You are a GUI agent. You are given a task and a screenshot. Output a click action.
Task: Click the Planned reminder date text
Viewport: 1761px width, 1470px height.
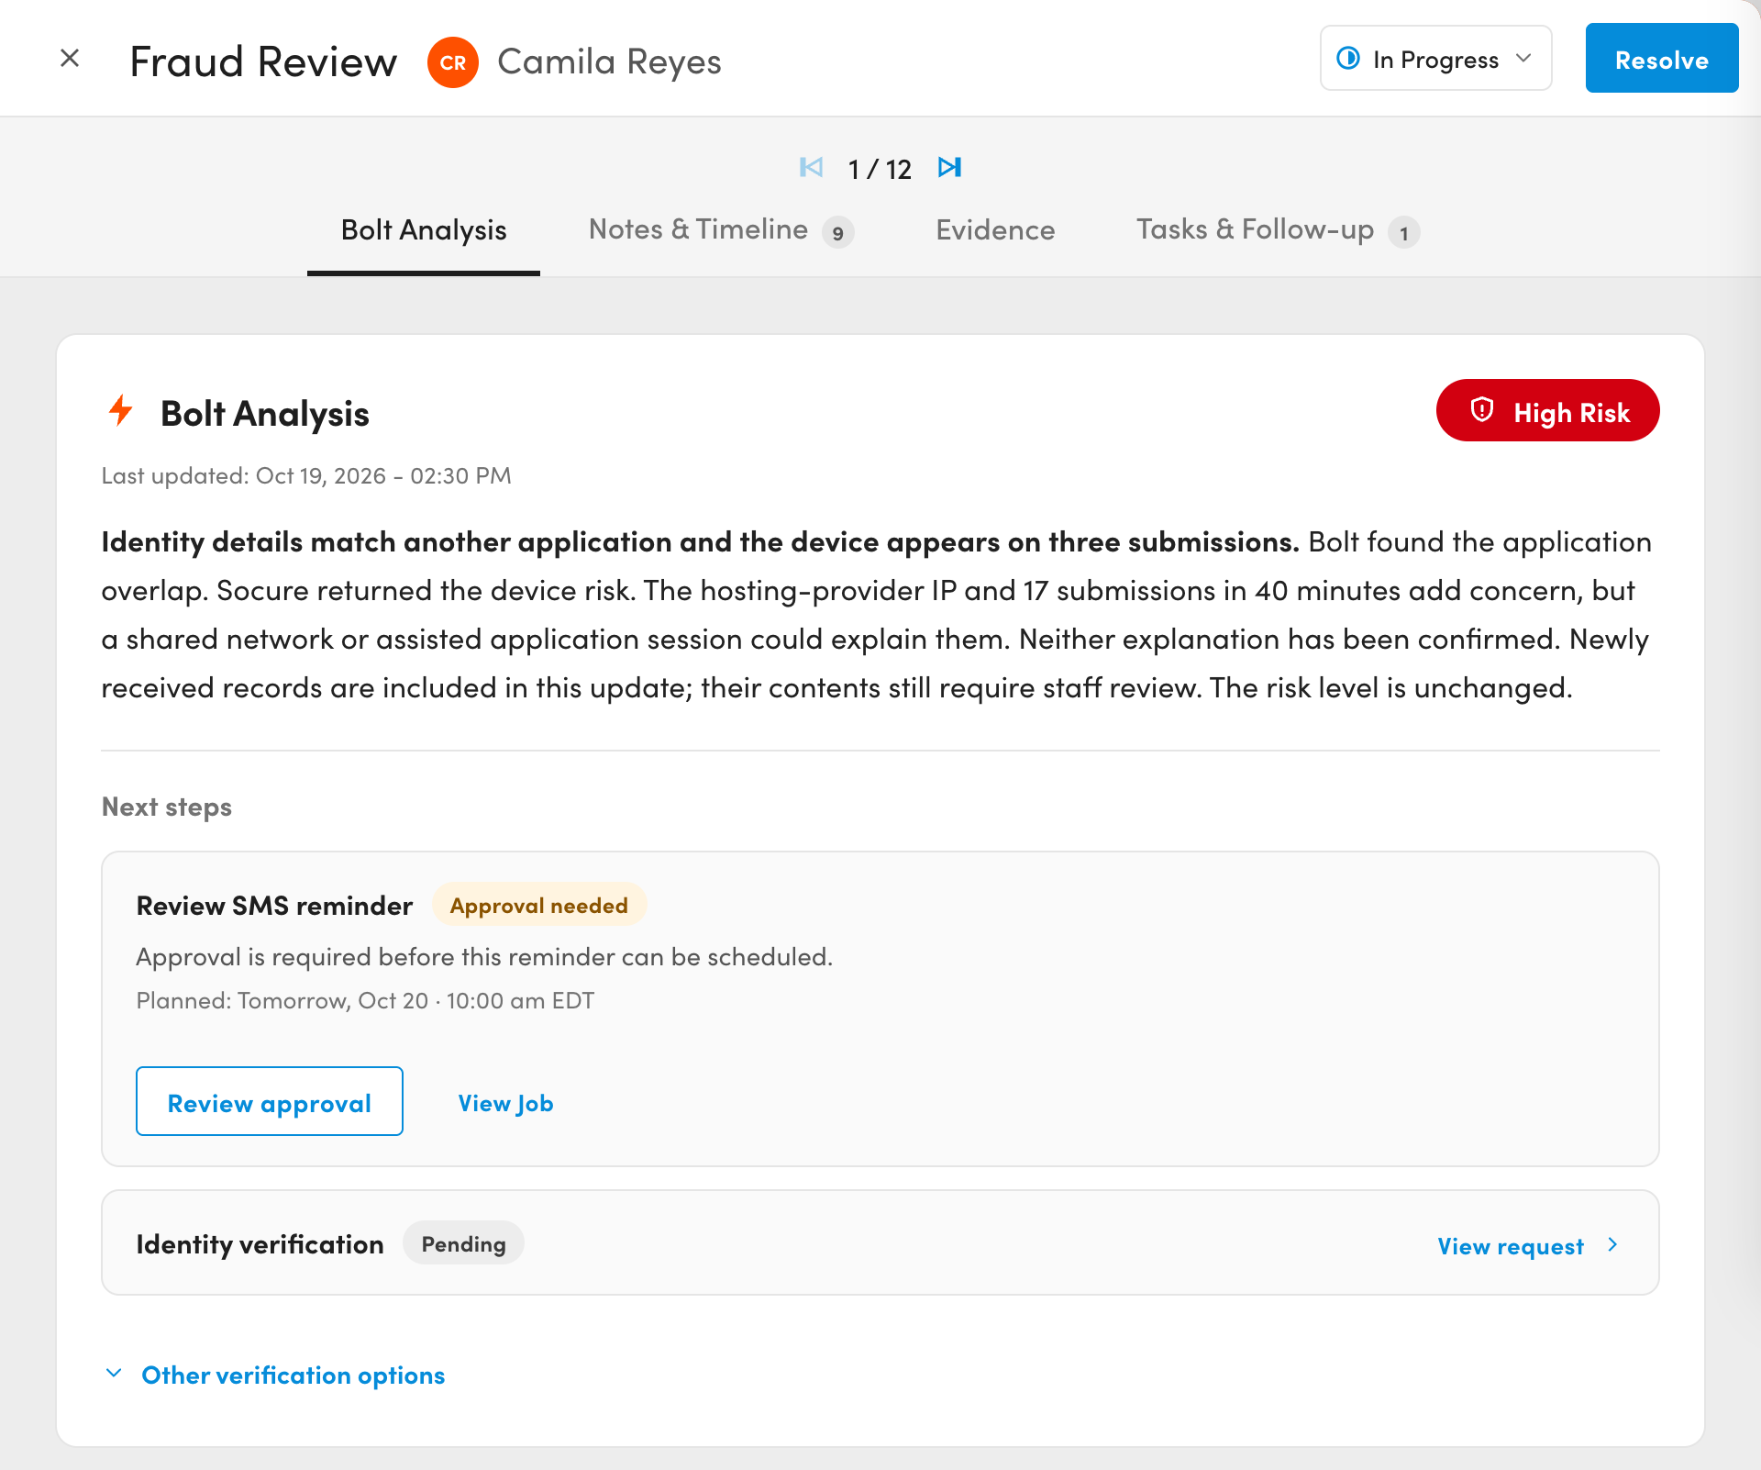(x=365, y=1000)
